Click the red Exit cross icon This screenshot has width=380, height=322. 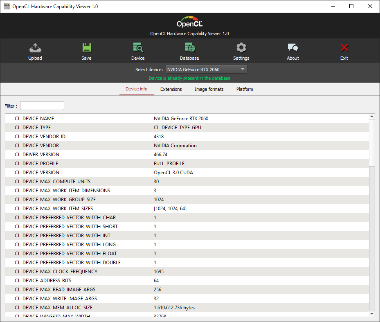click(x=344, y=48)
